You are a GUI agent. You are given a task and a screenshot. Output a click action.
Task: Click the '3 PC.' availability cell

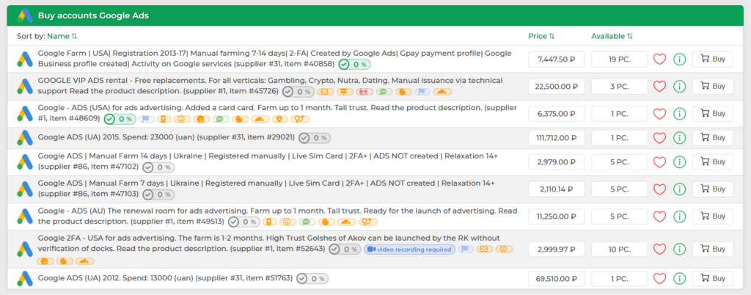(x=619, y=87)
